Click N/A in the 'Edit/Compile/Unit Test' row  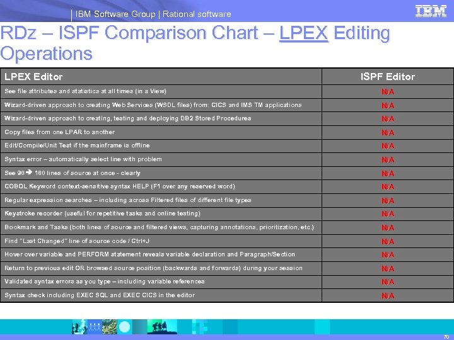point(388,146)
